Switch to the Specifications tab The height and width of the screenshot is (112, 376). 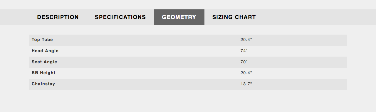point(120,17)
